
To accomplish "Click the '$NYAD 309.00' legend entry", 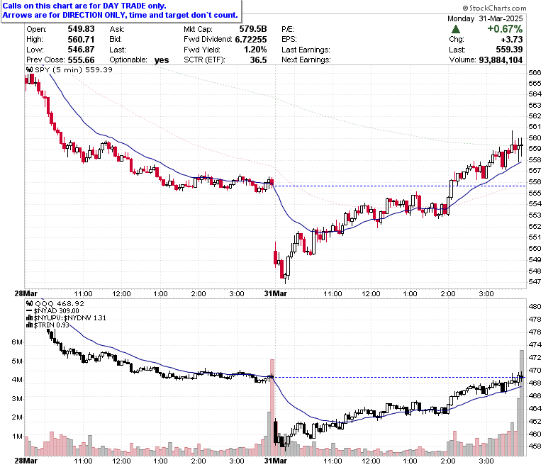I will [x=57, y=311].
